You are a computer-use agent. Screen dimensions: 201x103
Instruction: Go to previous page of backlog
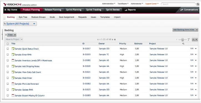coord(100,40)
